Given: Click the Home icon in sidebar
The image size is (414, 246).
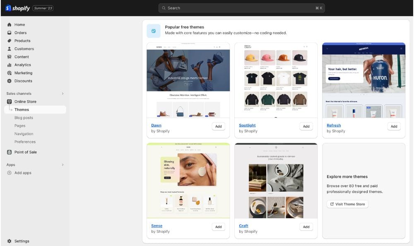Looking at the screenshot, I should click(9, 25).
